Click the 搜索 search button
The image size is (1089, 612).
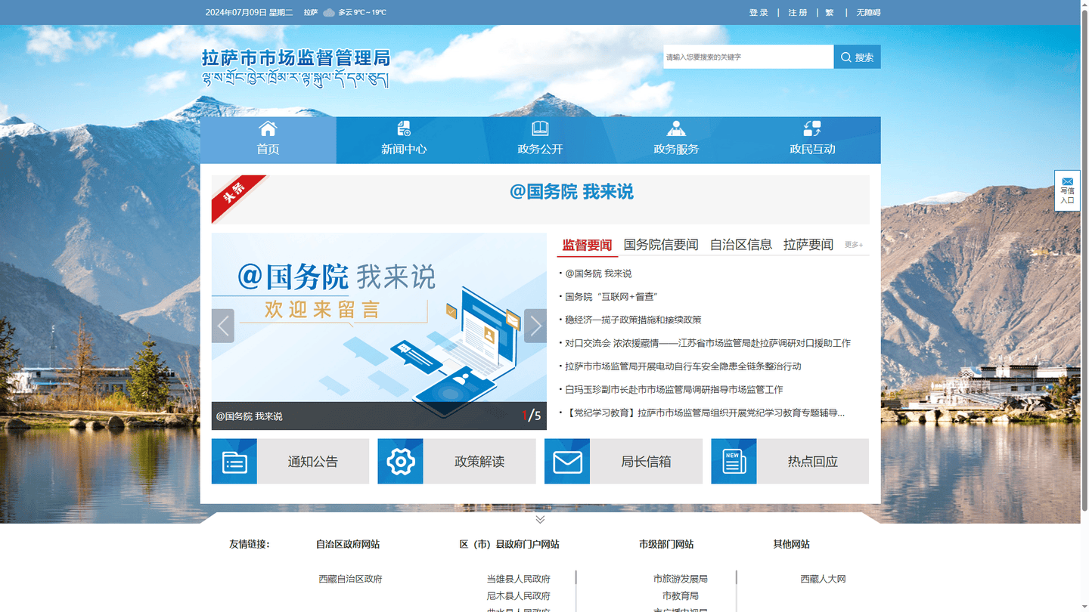click(x=858, y=57)
